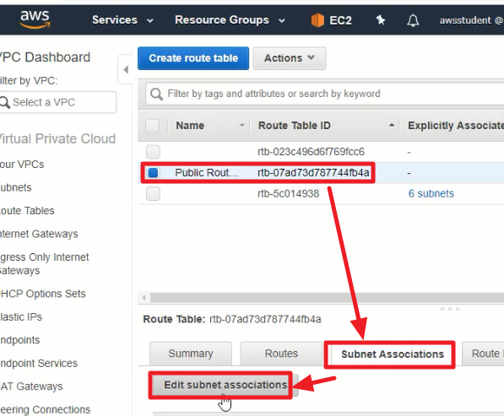Screen dimensions: 504x416
Task: Sort by Route Table ID arrow
Action: pyautogui.click(x=392, y=125)
